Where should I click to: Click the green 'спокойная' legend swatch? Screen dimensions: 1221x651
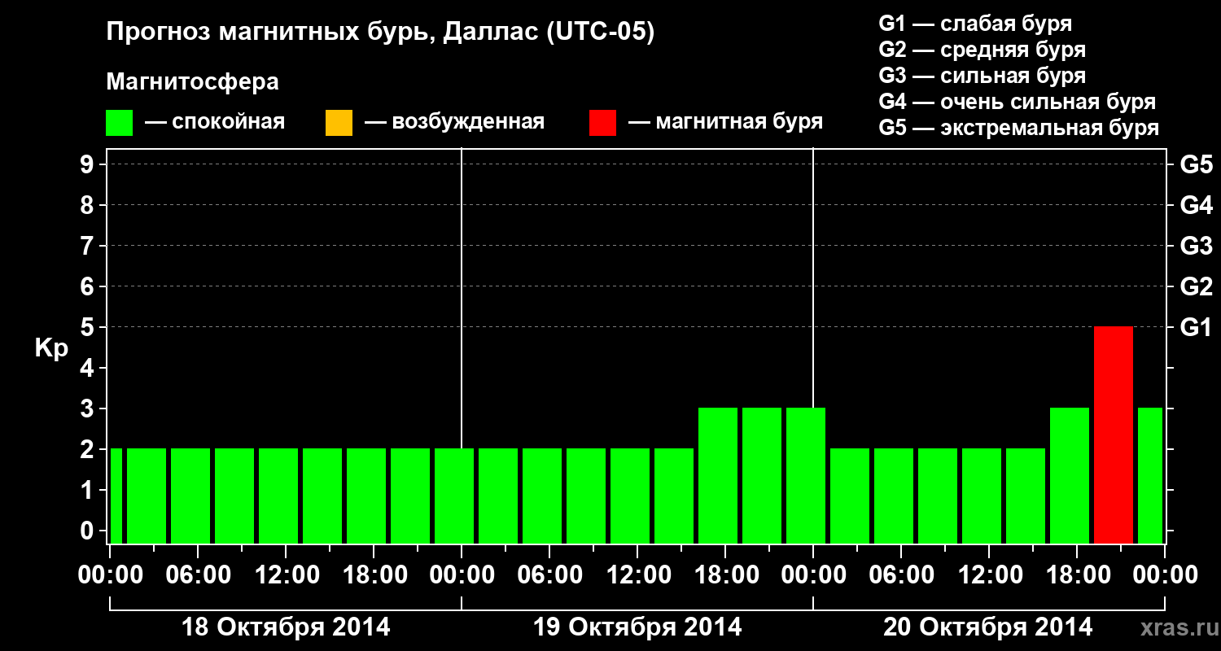click(x=119, y=123)
